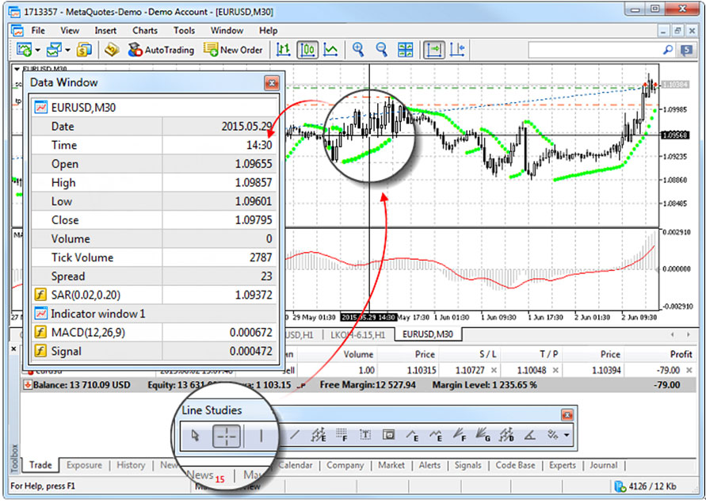Open the Window menu
The width and height of the screenshot is (706, 503).
(227, 31)
